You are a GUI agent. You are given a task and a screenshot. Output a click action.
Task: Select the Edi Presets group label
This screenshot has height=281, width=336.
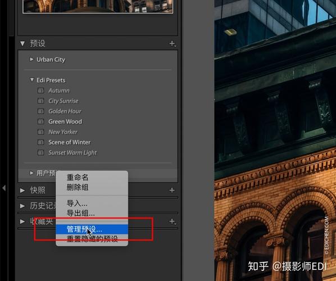pyautogui.click(x=51, y=80)
